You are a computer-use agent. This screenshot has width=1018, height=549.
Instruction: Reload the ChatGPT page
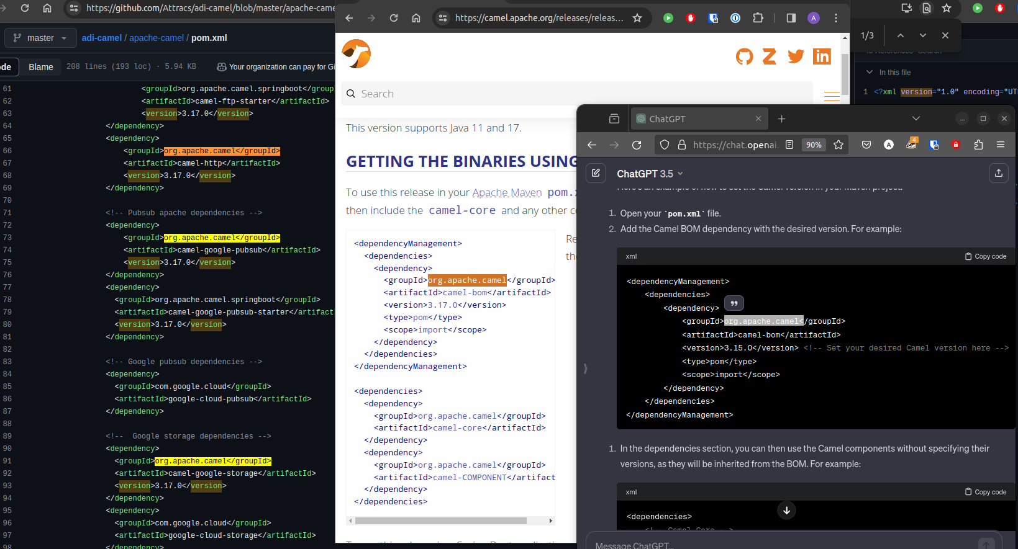point(637,145)
